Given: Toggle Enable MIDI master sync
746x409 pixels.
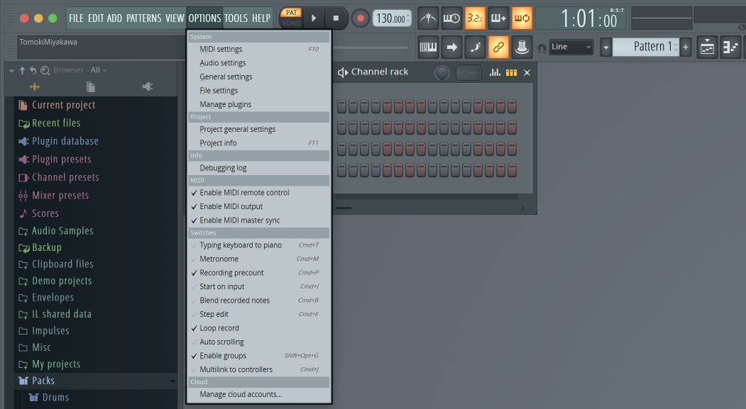Looking at the screenshot, I should 259,220.
